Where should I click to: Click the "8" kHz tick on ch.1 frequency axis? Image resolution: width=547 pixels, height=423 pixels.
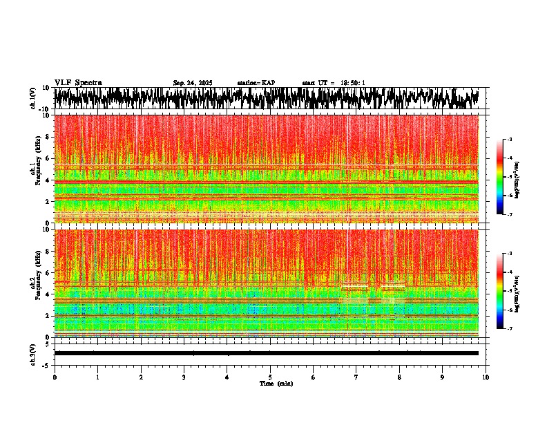point(48,137)
